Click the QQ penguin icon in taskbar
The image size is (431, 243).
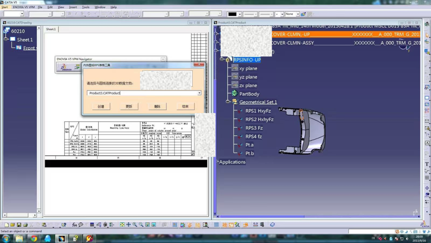point(47,238)
